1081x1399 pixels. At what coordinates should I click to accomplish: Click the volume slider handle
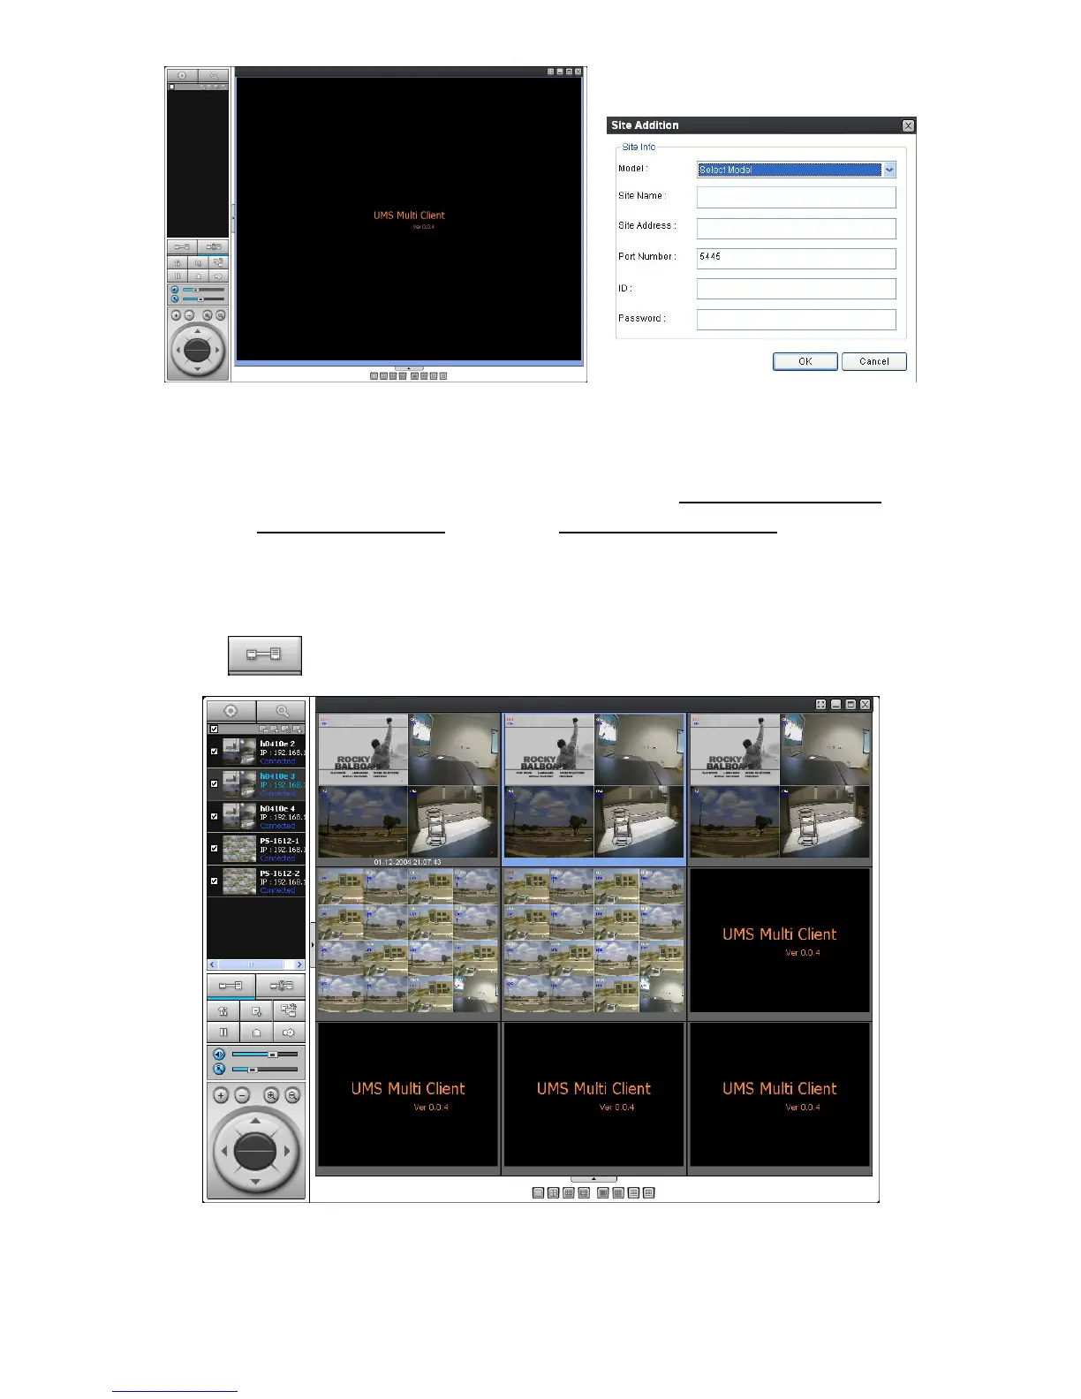coord(273,1055)
